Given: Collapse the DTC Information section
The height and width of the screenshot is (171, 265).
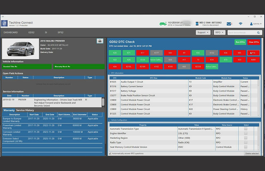Looking at the screenshot, I should point(110,73).
